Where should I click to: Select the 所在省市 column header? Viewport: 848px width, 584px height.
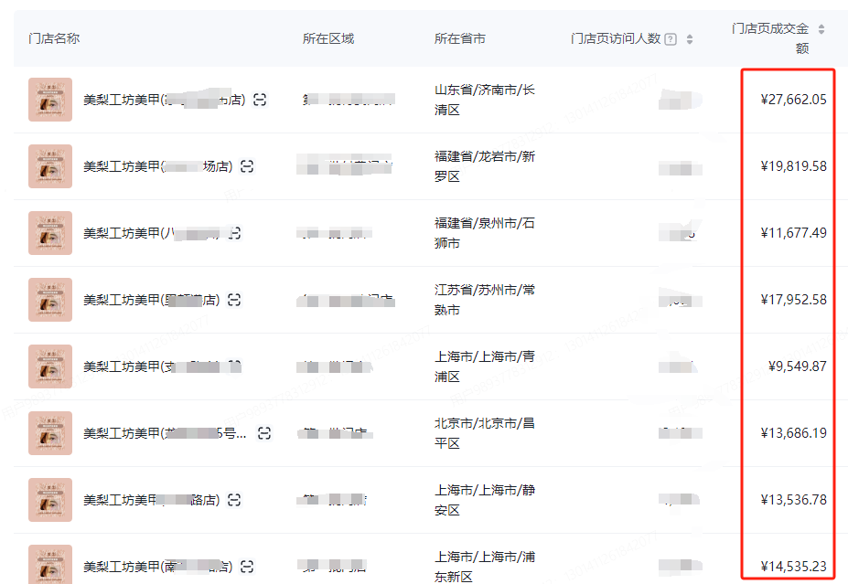[462, 38]
